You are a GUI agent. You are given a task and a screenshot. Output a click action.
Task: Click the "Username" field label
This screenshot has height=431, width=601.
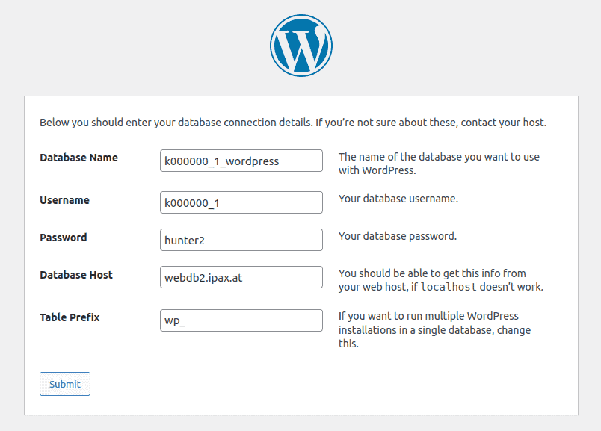64,200
